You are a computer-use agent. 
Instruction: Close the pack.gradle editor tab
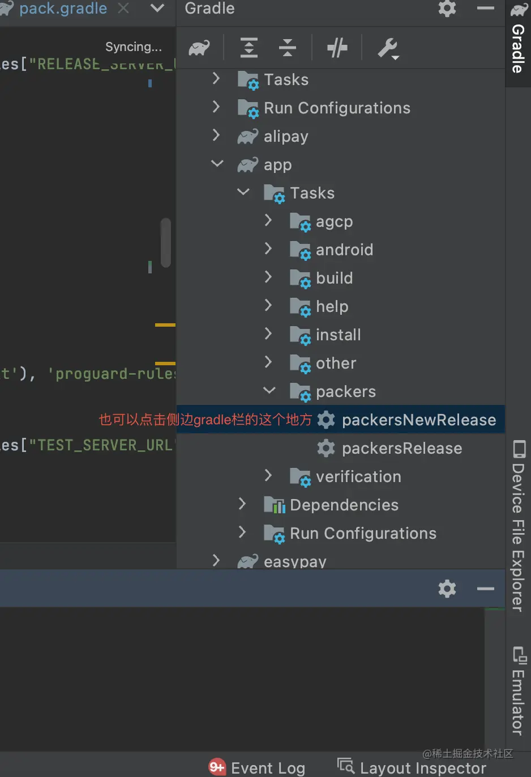point(123,9)
